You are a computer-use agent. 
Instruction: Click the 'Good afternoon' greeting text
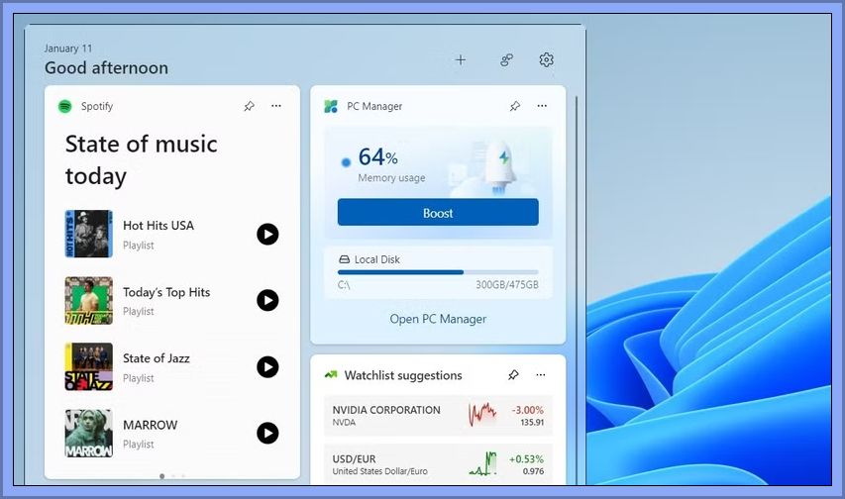click(106, 68)
